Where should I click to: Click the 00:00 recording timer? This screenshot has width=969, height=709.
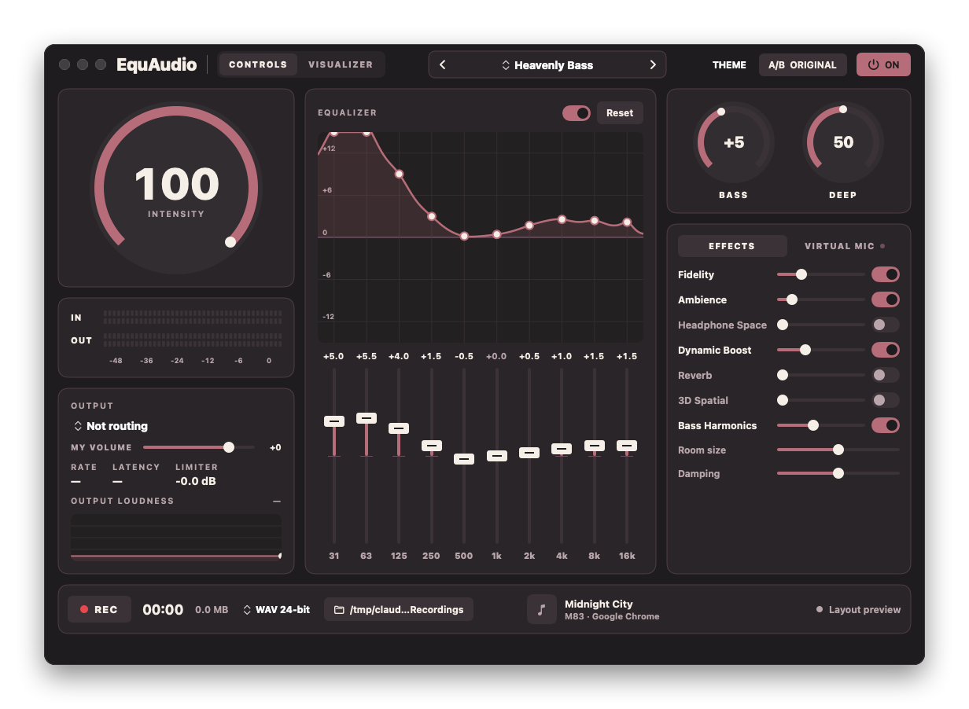(163, 610)
